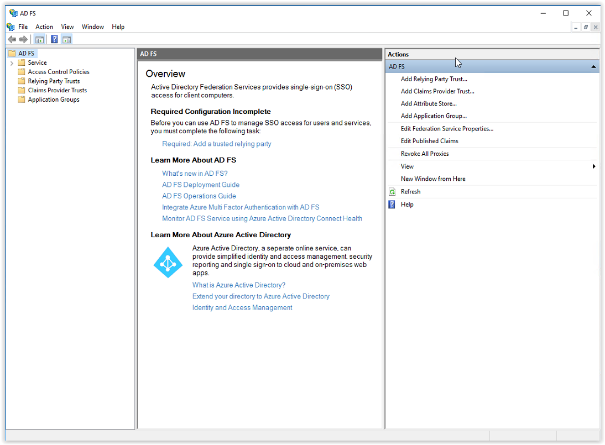Click the Service folder icon

click(x=22, y=62)
